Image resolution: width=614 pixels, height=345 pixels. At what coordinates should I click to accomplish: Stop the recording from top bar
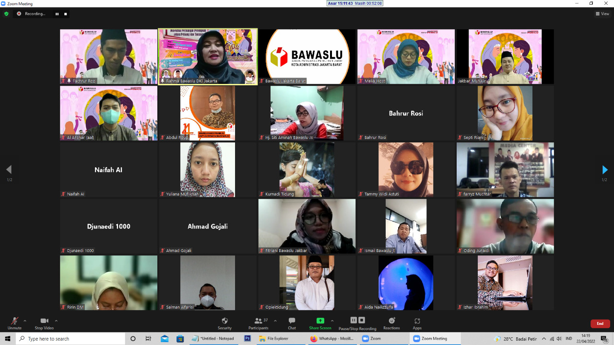(66, 14)
